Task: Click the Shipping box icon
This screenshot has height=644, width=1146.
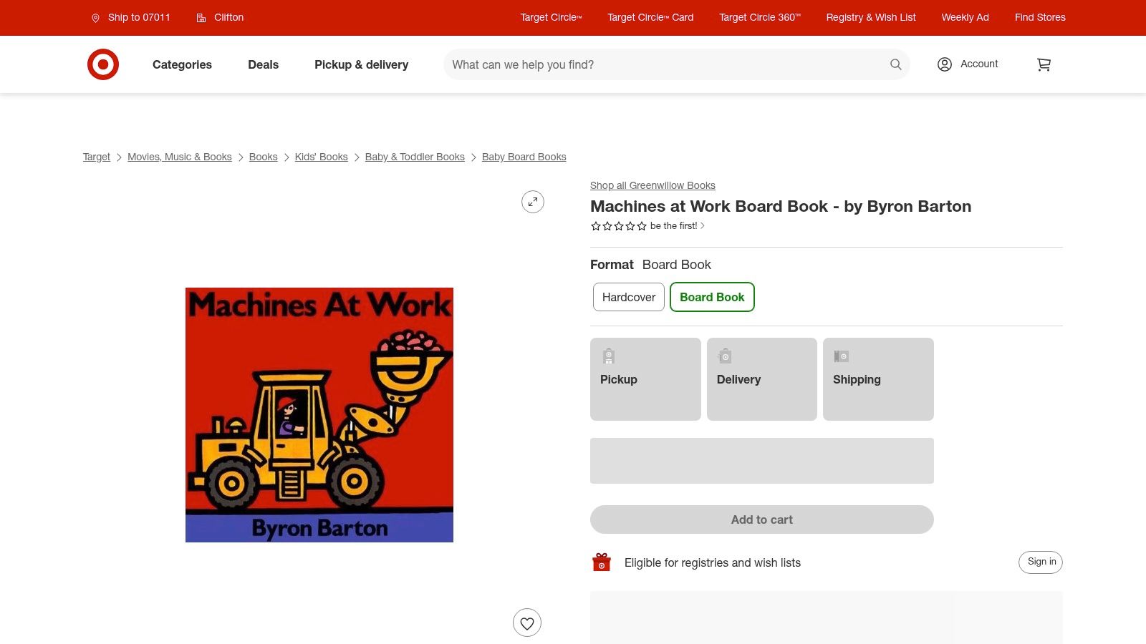Action: [x=842, y=356]
